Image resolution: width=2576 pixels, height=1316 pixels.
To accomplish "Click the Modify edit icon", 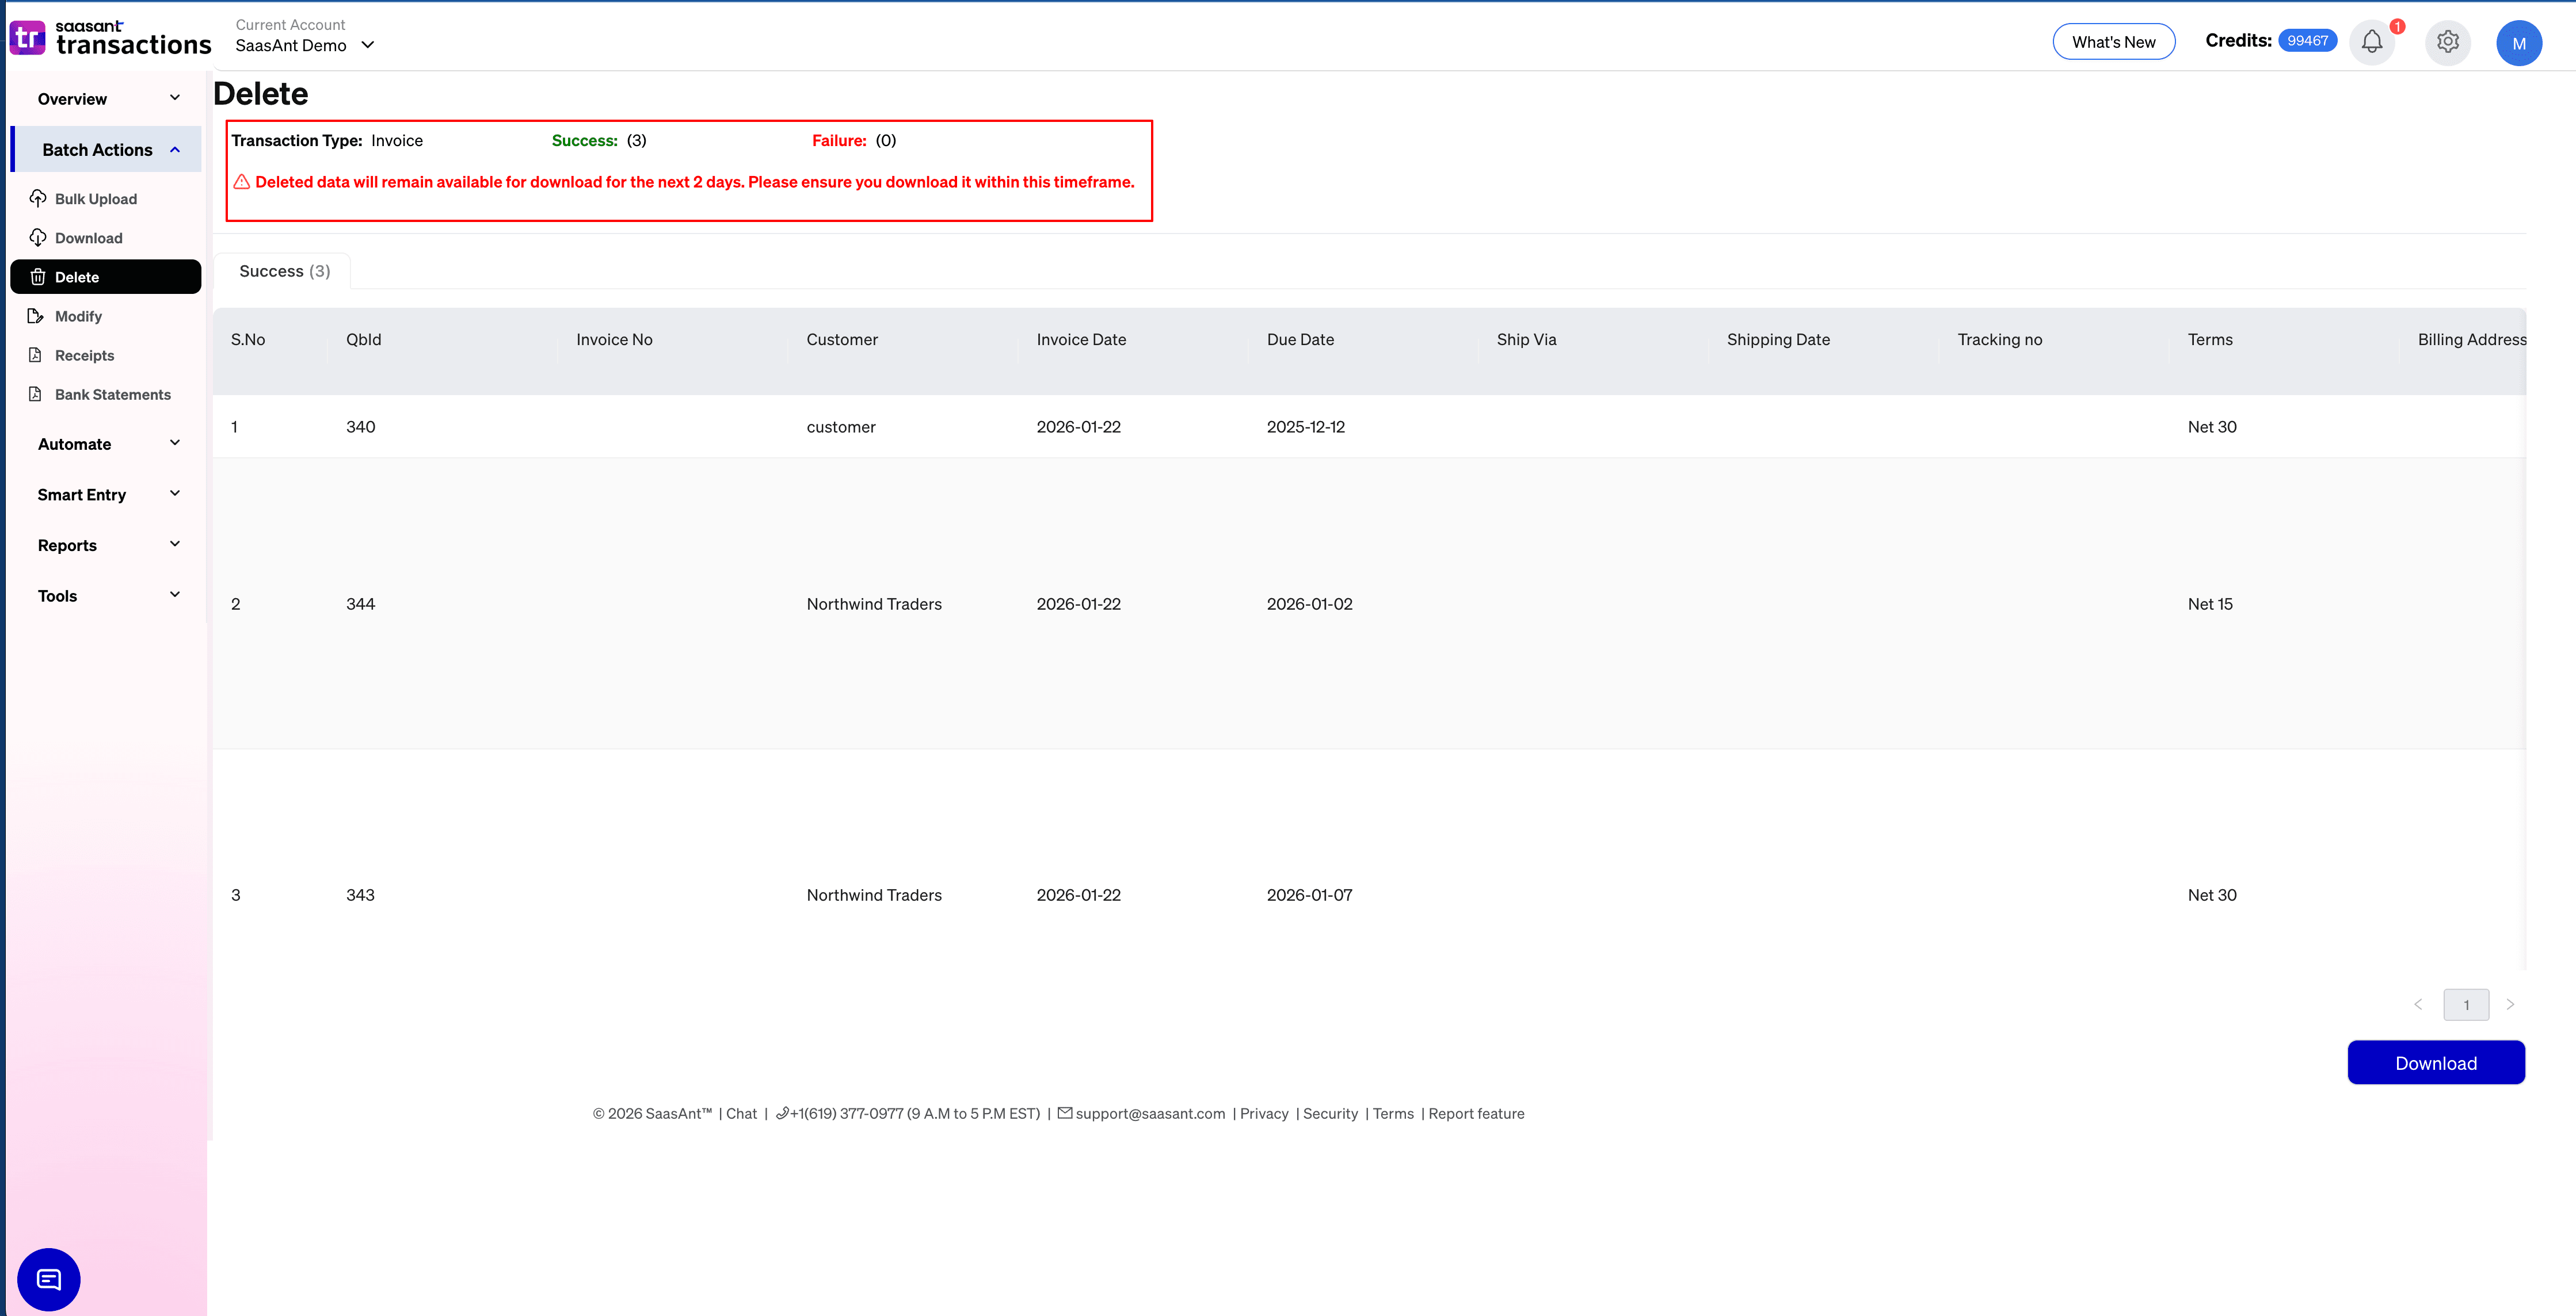I will pos(36,316).
